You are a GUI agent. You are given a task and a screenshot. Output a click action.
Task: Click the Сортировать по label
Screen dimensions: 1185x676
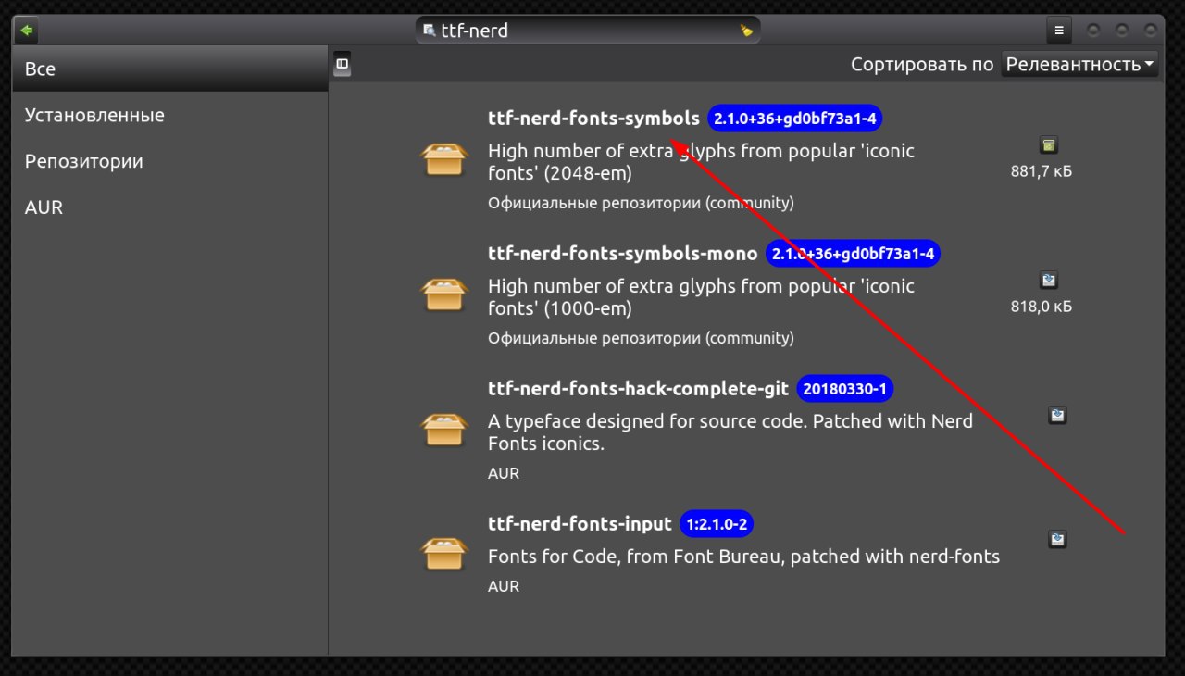point(922,65)
